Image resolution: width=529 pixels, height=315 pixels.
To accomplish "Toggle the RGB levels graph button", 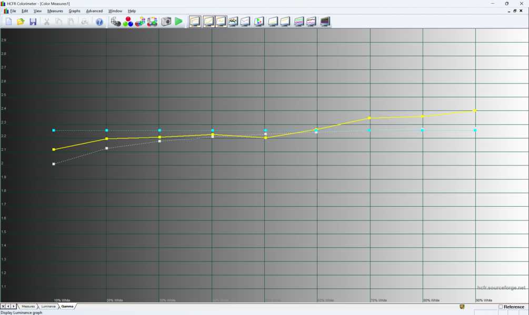I will pos(233,22).
